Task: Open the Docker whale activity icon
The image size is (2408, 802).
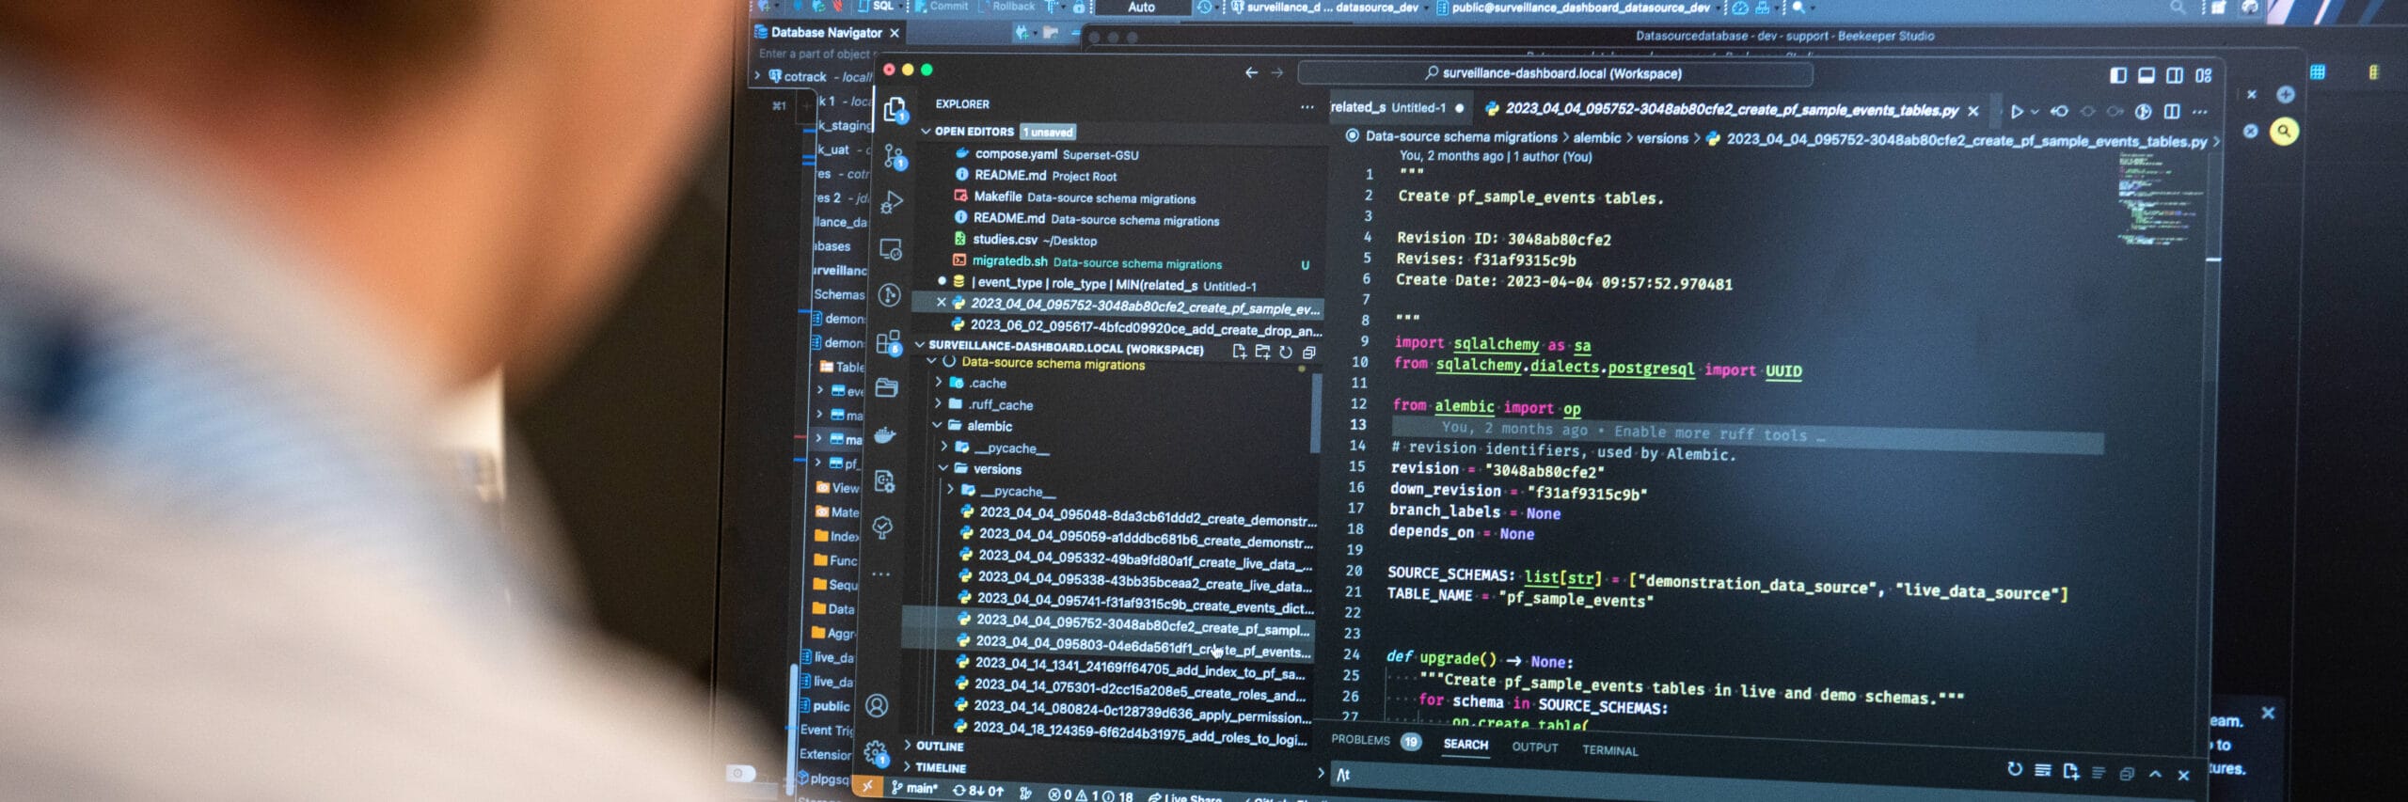Action: pos(886,434)
